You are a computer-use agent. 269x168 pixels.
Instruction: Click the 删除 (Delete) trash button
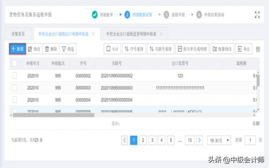tap(51, 49)
